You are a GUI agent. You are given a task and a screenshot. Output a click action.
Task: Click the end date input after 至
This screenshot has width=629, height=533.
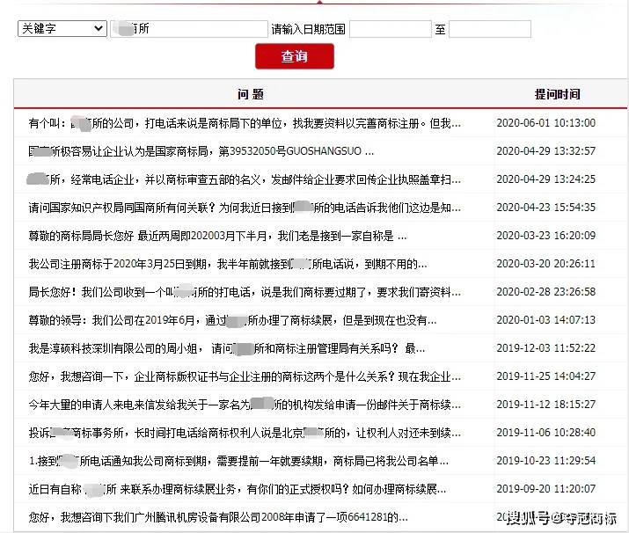click(x=490, y=29)
